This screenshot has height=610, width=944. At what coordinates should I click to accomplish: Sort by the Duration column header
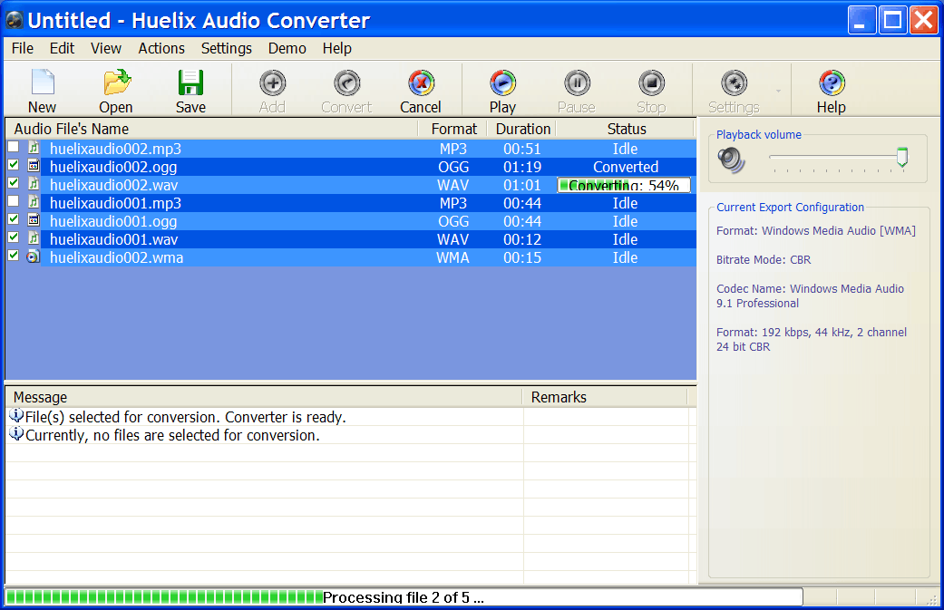(522, 129)
